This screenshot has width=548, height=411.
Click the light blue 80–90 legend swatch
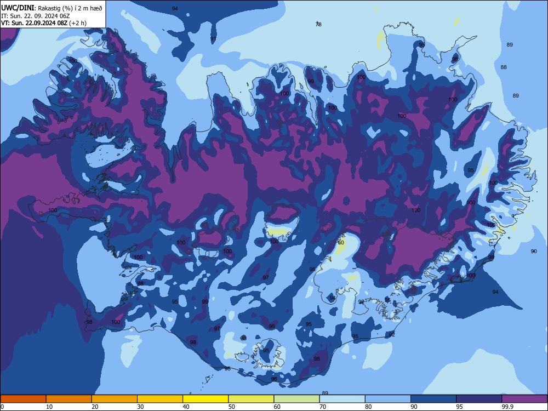coord(388,399)
